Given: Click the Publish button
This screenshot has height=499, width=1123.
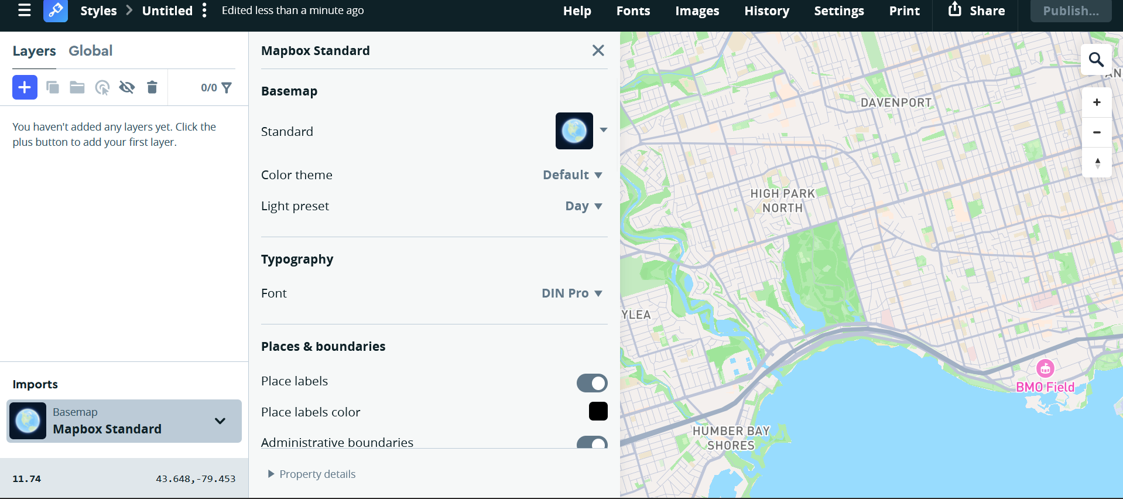Looking at the screenshot, I should click(x=1071, y=11).
